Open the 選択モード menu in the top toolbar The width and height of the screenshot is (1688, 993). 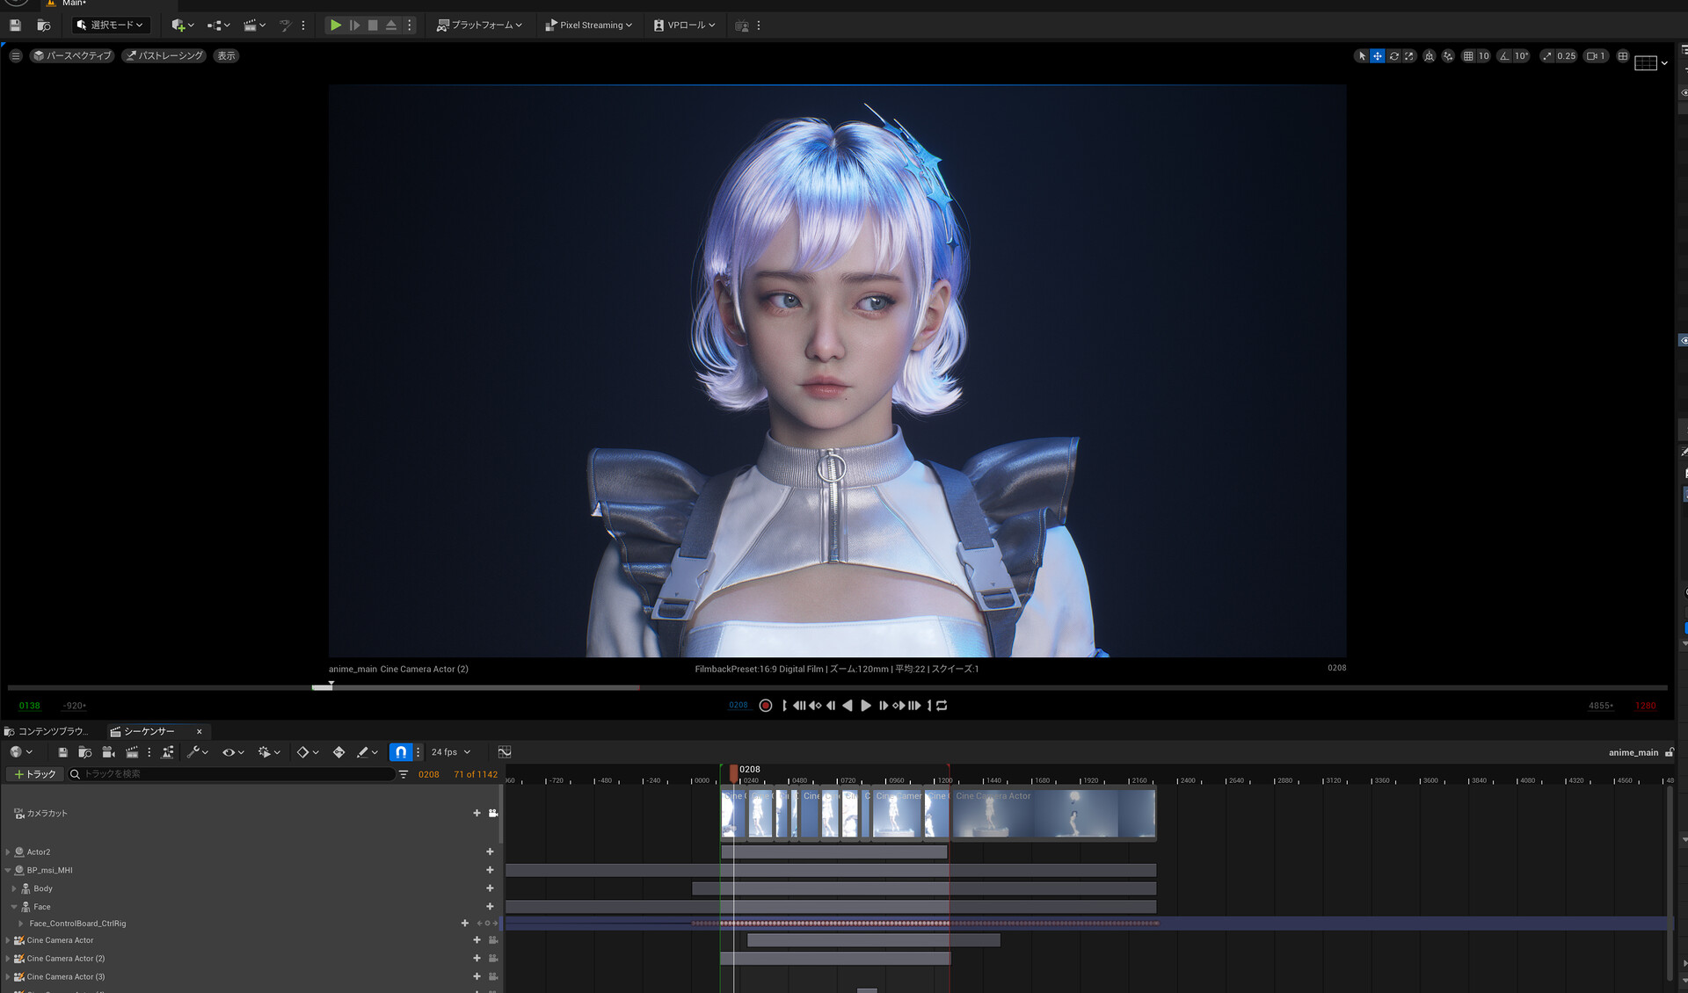coord(111,25)
